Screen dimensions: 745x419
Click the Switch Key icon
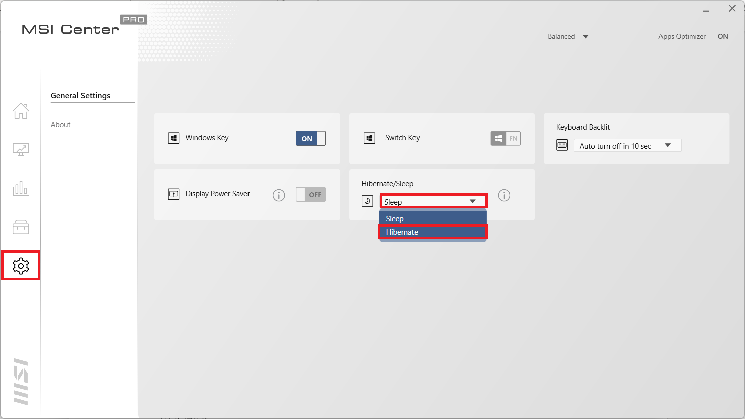click(x=370, y=138)
